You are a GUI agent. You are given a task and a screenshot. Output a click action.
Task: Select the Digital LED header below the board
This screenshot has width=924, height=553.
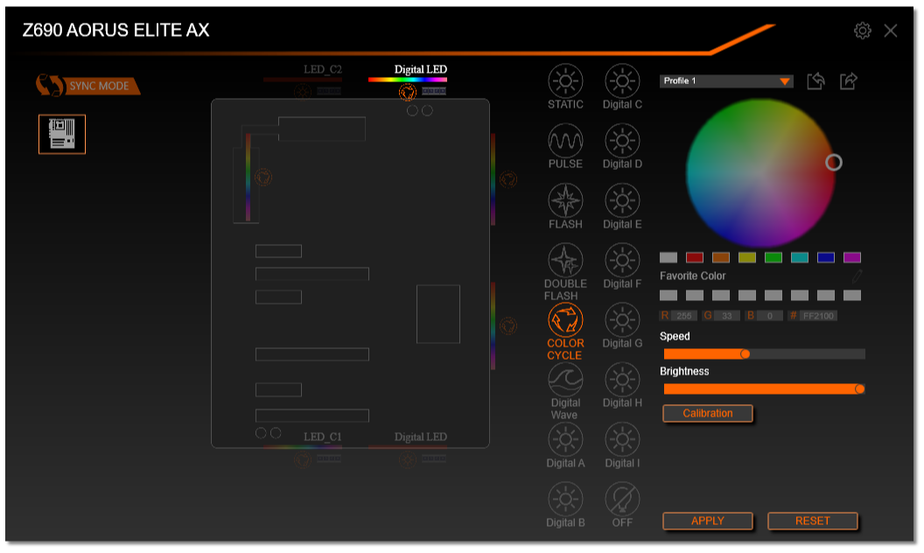(x=420, y=437)
